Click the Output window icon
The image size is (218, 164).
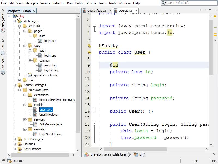point(10,161)
